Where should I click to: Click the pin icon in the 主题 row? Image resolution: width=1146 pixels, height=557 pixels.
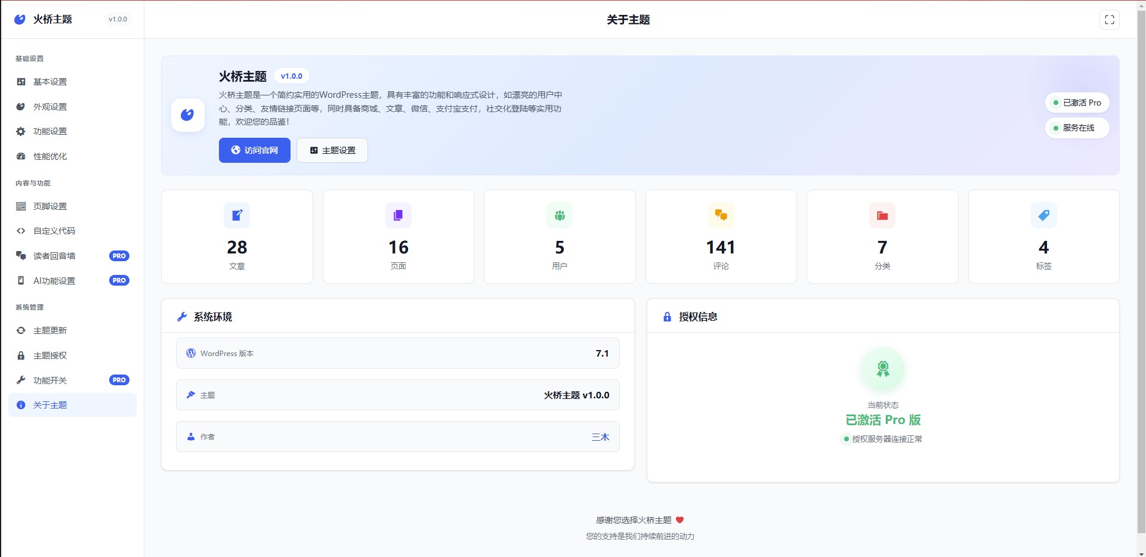(x=191, y=395)
